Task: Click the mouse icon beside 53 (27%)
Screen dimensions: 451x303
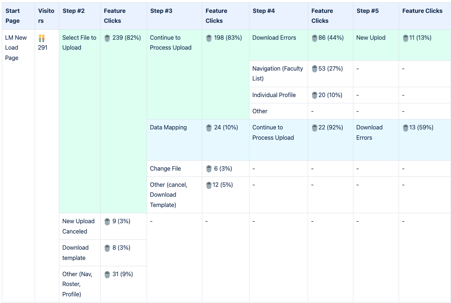Action: (315, 69)
